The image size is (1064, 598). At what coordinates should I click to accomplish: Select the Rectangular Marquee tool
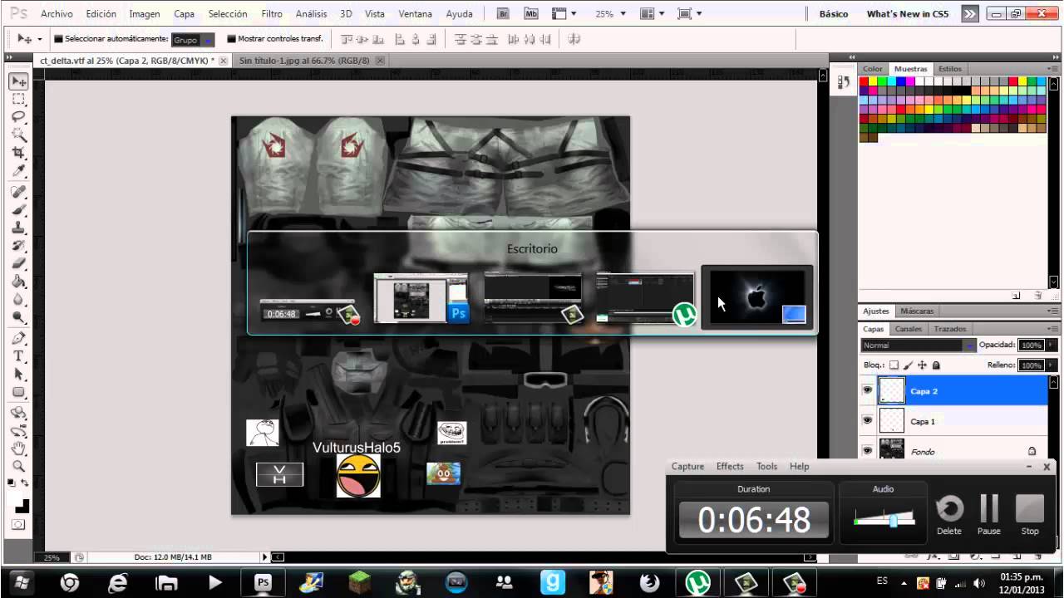(18, 99)
